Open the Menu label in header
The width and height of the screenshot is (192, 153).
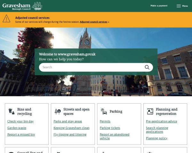tap(185, 6)
